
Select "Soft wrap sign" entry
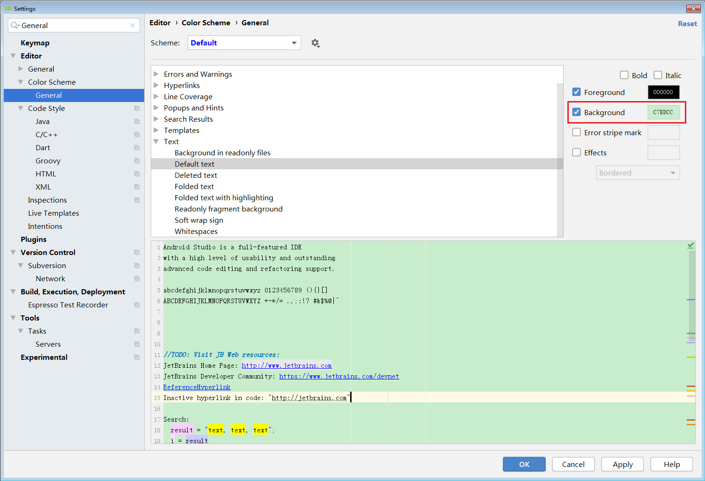coord(199,220)
